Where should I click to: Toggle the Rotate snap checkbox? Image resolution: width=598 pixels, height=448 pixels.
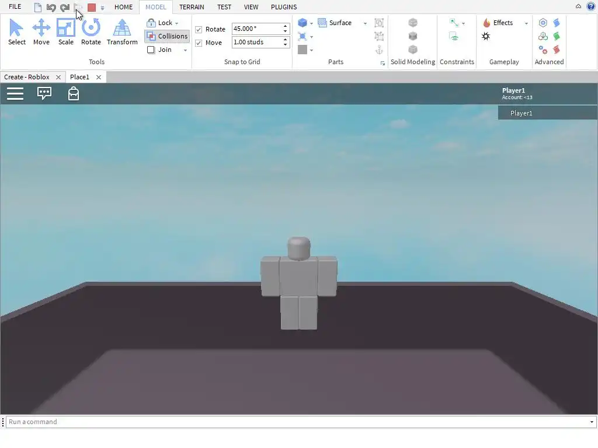pyautogui.click(x=199, y=29)
